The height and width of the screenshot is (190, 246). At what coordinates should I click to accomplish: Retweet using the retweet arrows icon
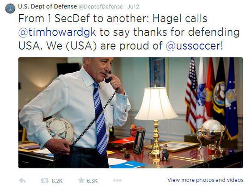click(x=45, y=181)
